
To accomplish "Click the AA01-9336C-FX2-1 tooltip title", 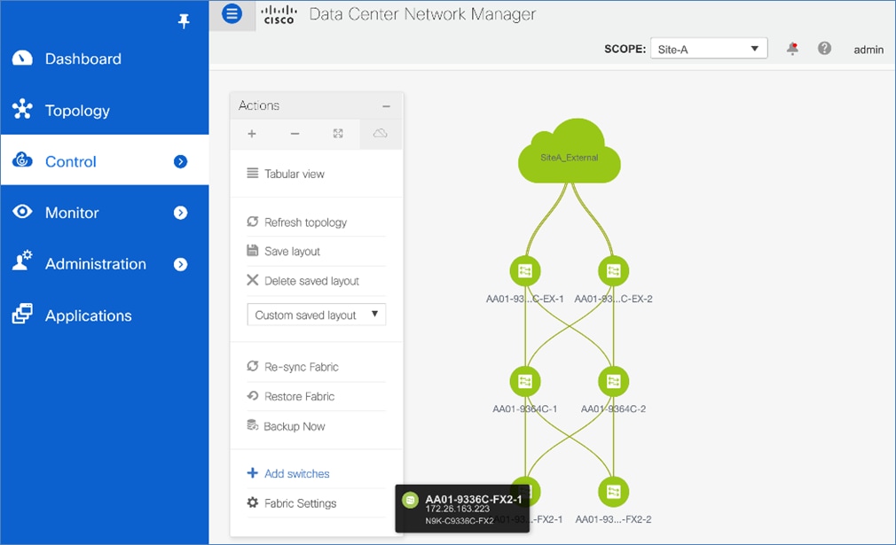I will click(x=473, y=499).
